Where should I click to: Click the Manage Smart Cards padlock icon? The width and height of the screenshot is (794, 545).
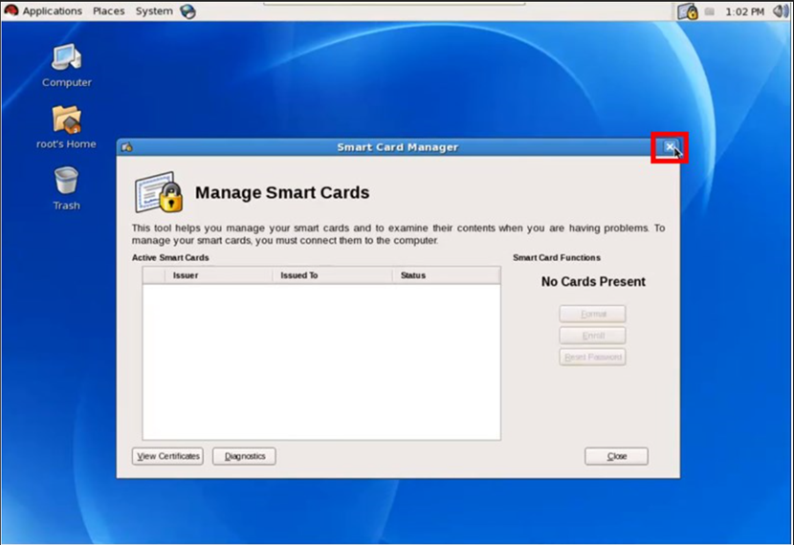(158, 192)
